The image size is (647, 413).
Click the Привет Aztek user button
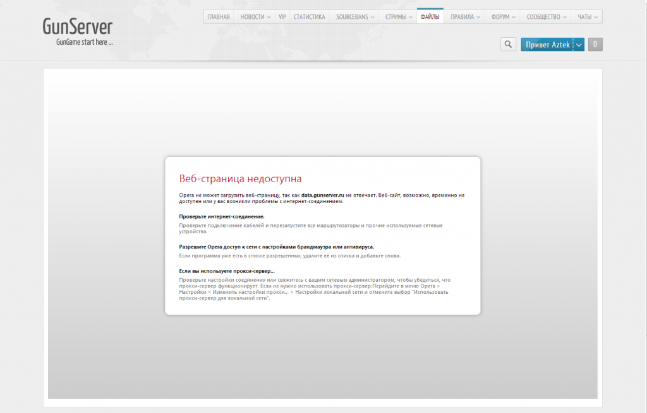[547, 45]
